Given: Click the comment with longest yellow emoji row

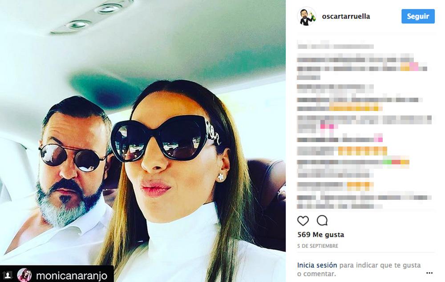Looking at the screenshot, I should tap(342, 151).
